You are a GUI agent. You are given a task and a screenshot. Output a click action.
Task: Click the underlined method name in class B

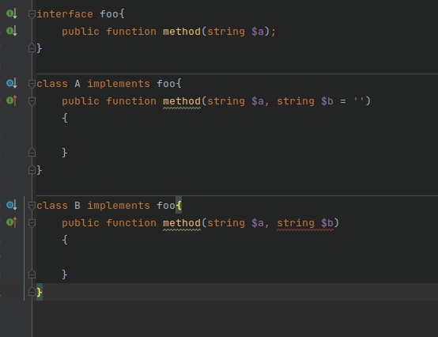tap(182, 223)
